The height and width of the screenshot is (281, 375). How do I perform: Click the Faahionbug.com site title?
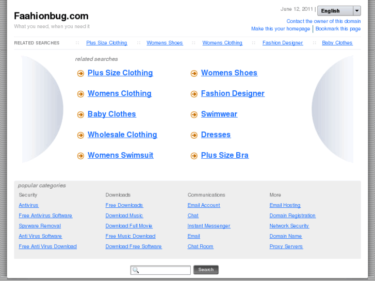point(51,16)
